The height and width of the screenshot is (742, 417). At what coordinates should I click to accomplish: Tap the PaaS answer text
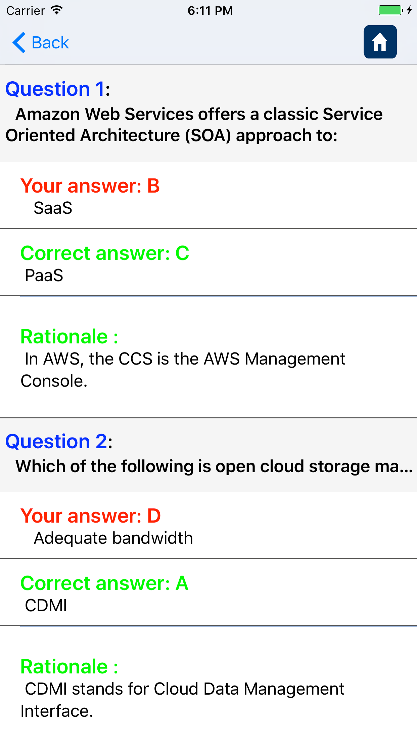pos(44,276)
